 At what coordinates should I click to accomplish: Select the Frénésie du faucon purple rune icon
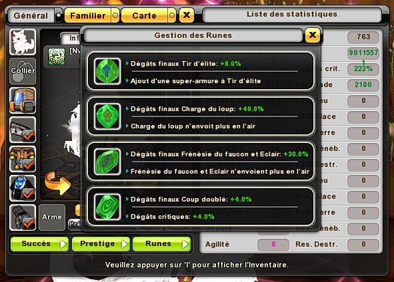point(107,162)
